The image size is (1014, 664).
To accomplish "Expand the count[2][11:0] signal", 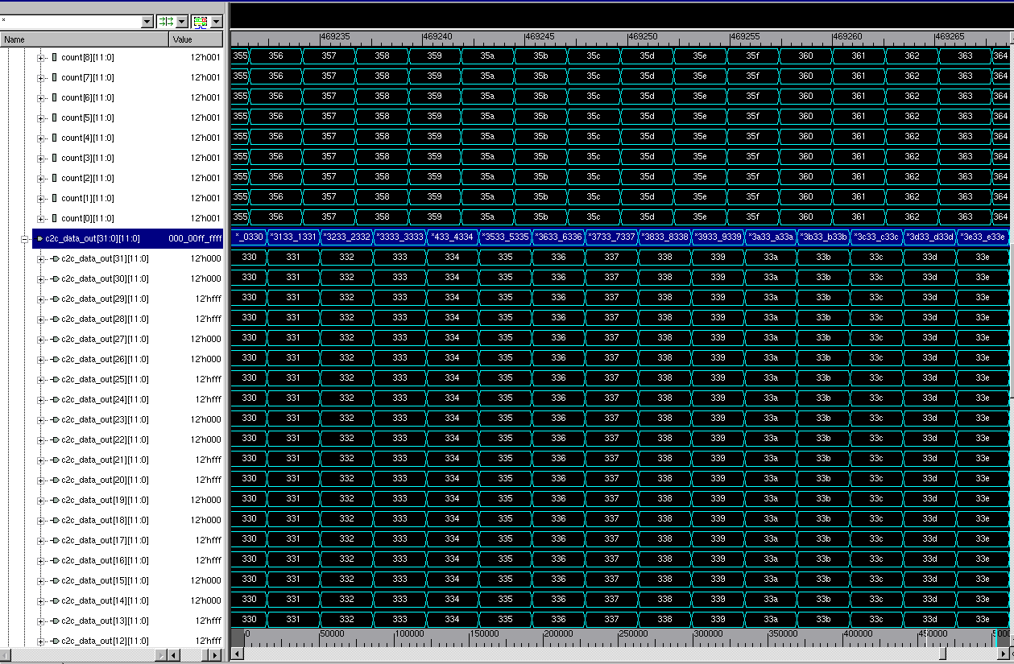I will (41, 178).
